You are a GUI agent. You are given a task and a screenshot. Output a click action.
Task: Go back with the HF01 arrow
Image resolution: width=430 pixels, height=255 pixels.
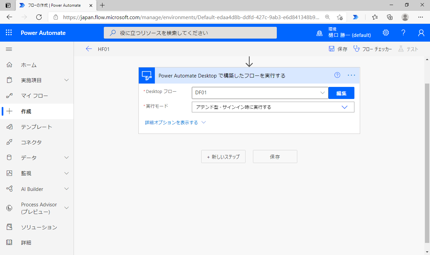89,49
